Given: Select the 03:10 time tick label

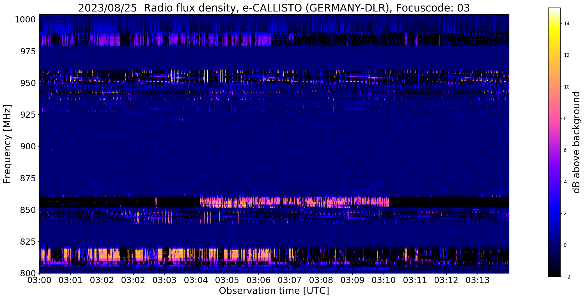Looking at the screenshot, I should 384,280.
